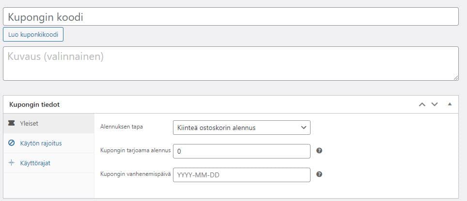Screen dimensions: 467x201
Task: Click the ban icon beside Käytön rajoitus
Action: pos(12,143)
